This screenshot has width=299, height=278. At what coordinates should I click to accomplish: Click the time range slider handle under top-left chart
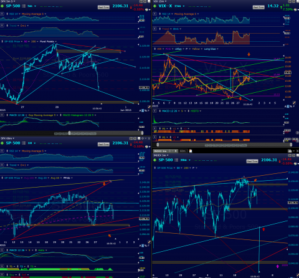coord(69,133)
